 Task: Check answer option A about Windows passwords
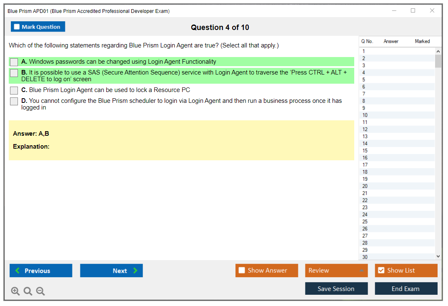(x=14, y=62)
